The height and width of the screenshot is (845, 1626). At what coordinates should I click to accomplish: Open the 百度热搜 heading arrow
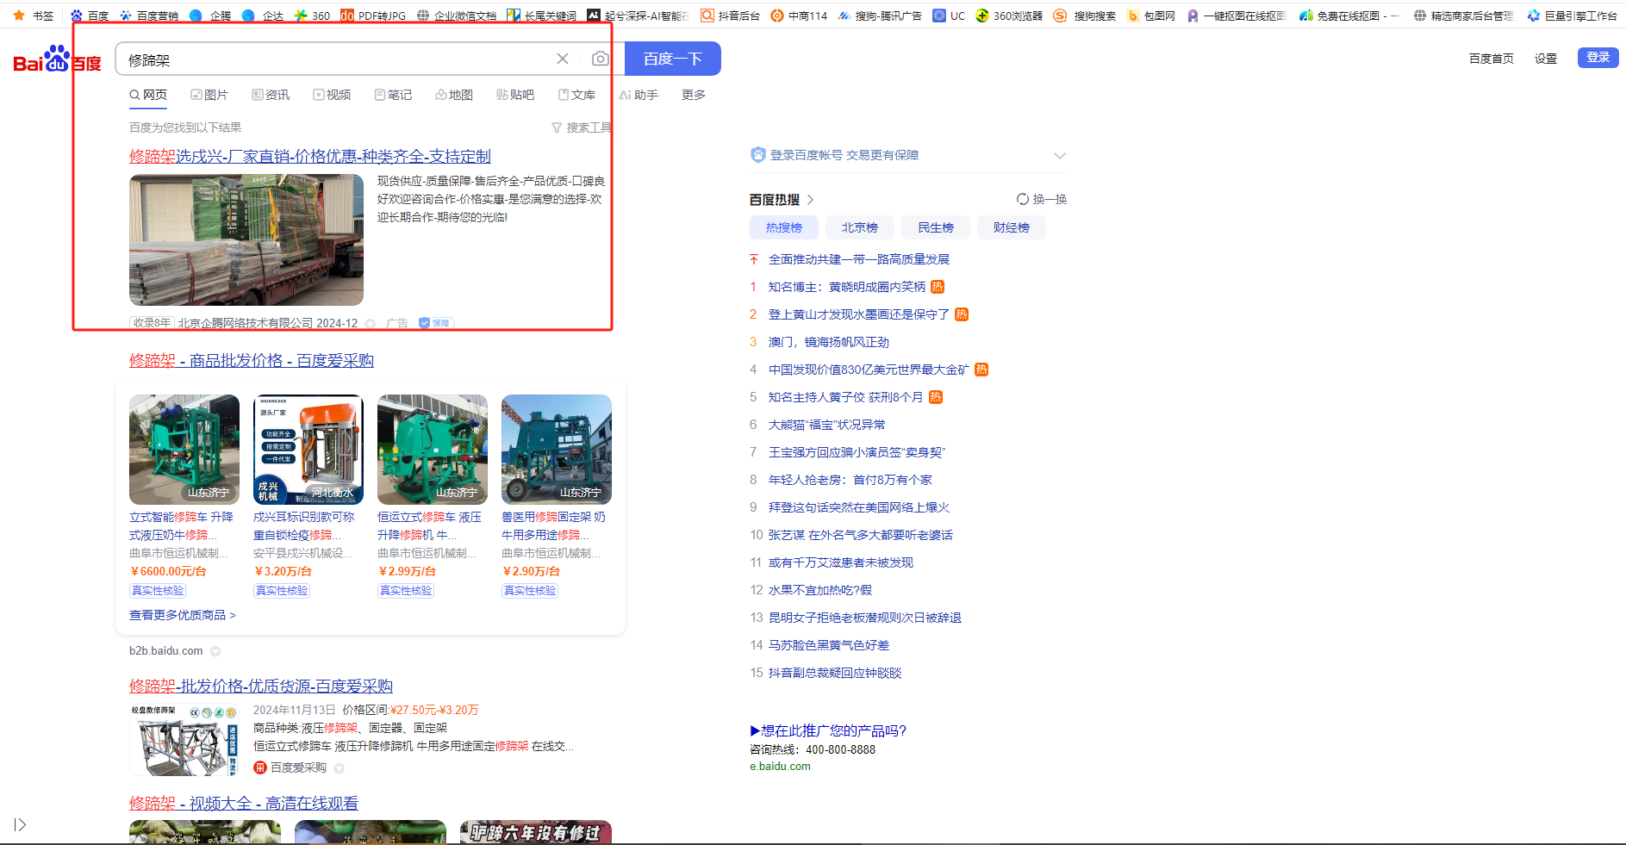[811, 200]
